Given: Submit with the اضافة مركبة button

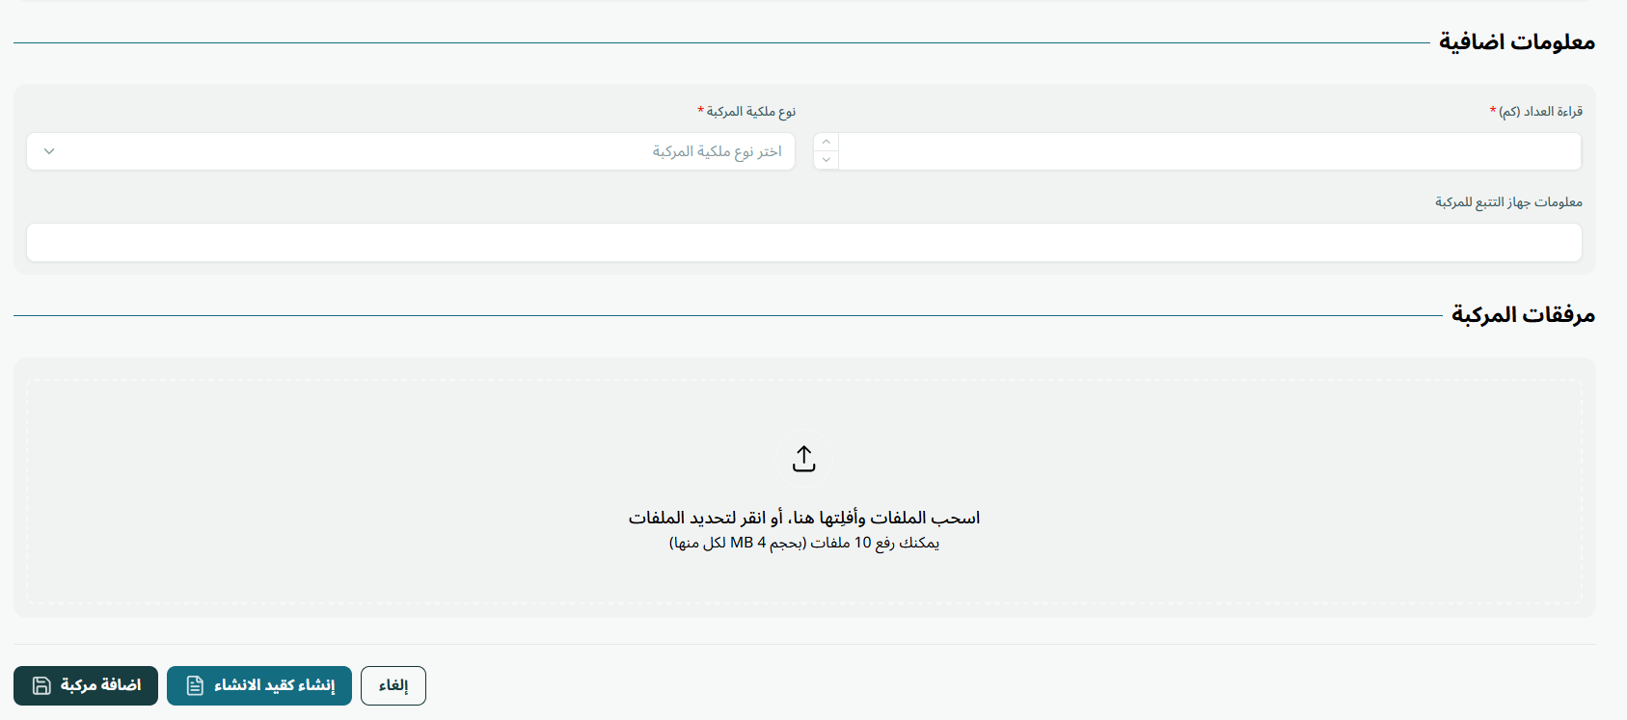Looking at the screenshot, I should tap(86, 685).
